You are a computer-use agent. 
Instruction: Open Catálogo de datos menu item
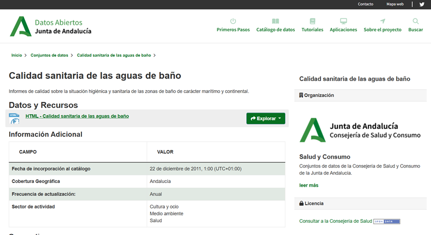(276, 30)
